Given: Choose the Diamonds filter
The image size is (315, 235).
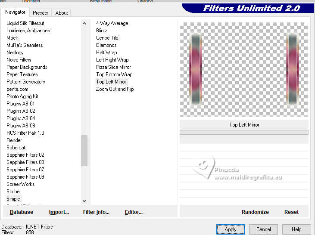Looking at the screenshot, I should coord(106,45).
